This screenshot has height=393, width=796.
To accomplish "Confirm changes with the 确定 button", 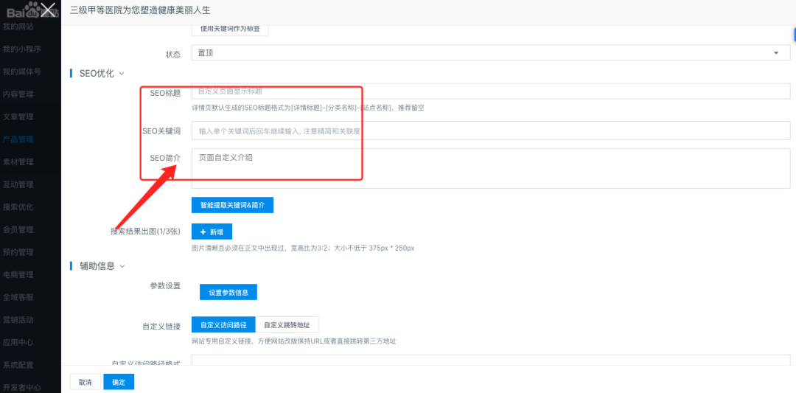I will click(118, 382).
